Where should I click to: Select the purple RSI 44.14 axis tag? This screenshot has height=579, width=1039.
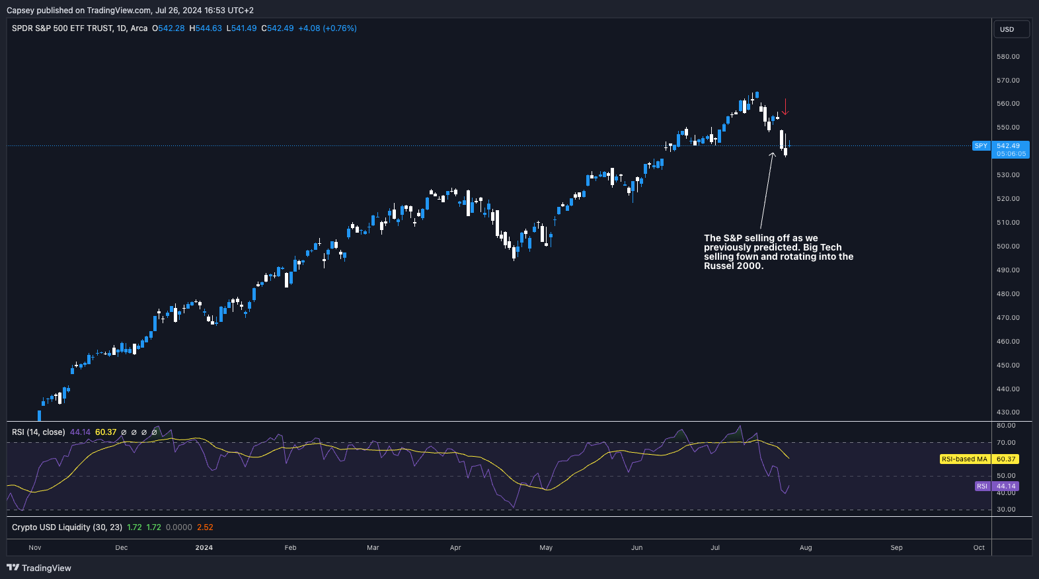click(x=1005, y=486)
